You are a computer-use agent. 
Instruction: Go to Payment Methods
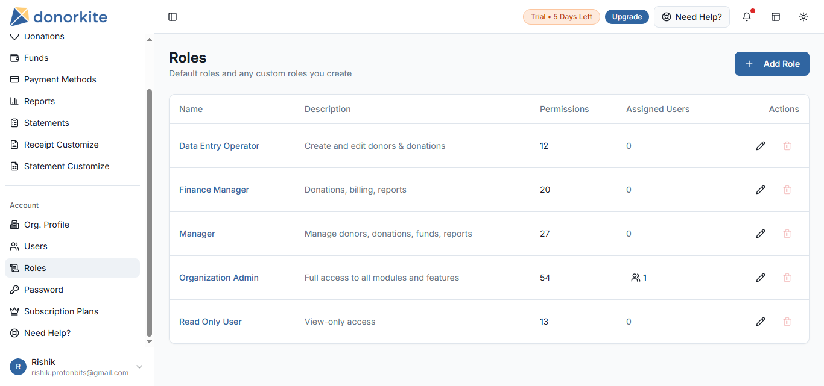(72, 79)
